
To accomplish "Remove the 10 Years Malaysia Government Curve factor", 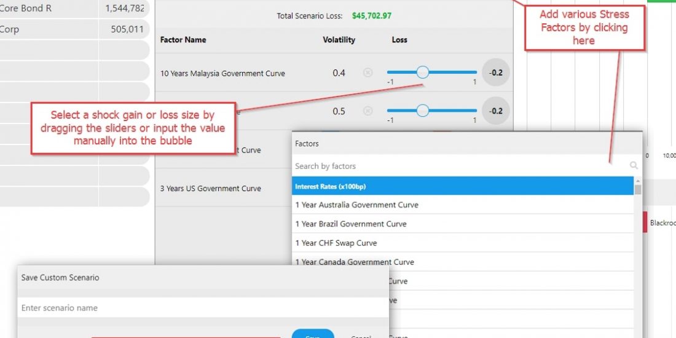I will point(367,73).
